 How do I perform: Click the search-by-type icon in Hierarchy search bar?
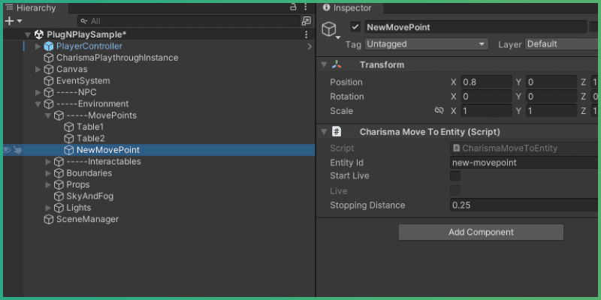(x=306, y=21)
